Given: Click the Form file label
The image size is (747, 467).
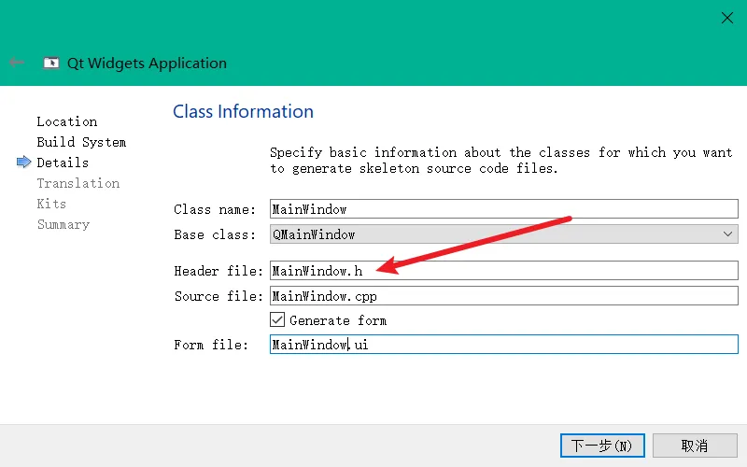Looking at the screenshot, I should point(211,345).
